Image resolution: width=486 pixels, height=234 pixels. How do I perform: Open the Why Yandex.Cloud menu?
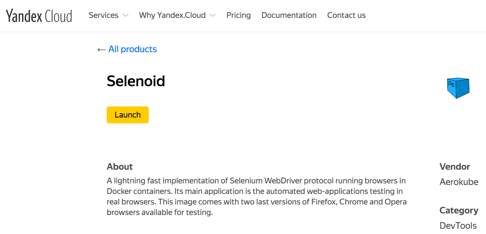(172, 15)
